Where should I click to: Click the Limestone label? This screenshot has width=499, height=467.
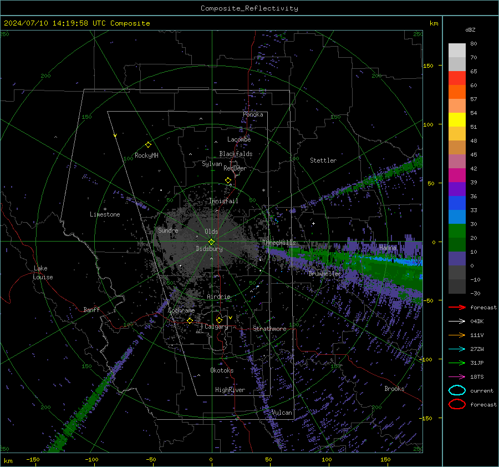(105, 214)
